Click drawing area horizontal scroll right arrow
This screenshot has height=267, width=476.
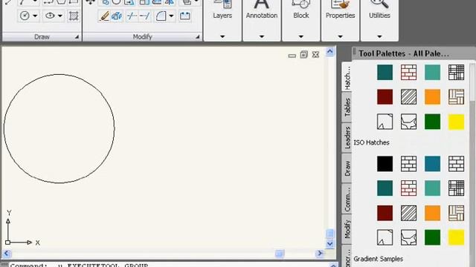pos(320,254)
